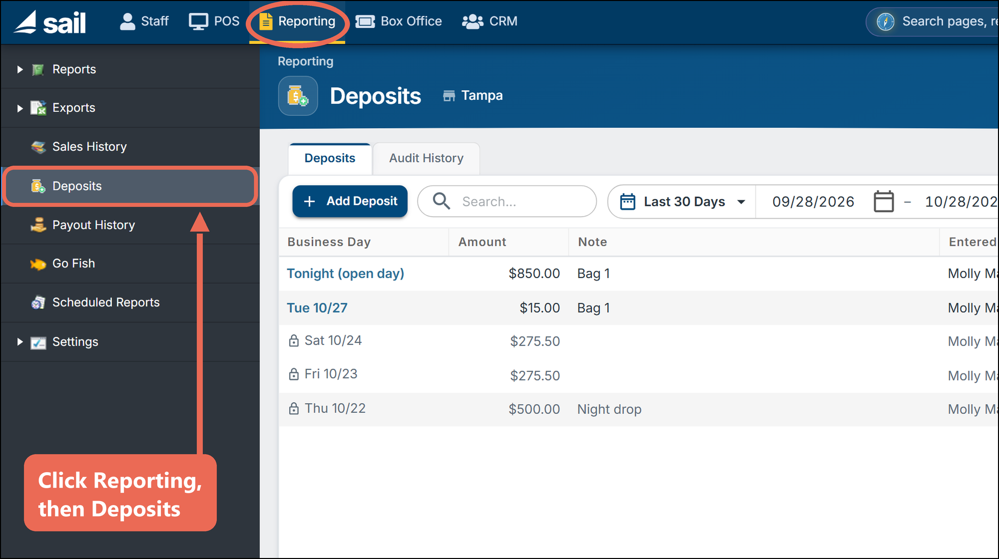Sort by Note column header
This screenshot has height=559, width=999.
592,242
